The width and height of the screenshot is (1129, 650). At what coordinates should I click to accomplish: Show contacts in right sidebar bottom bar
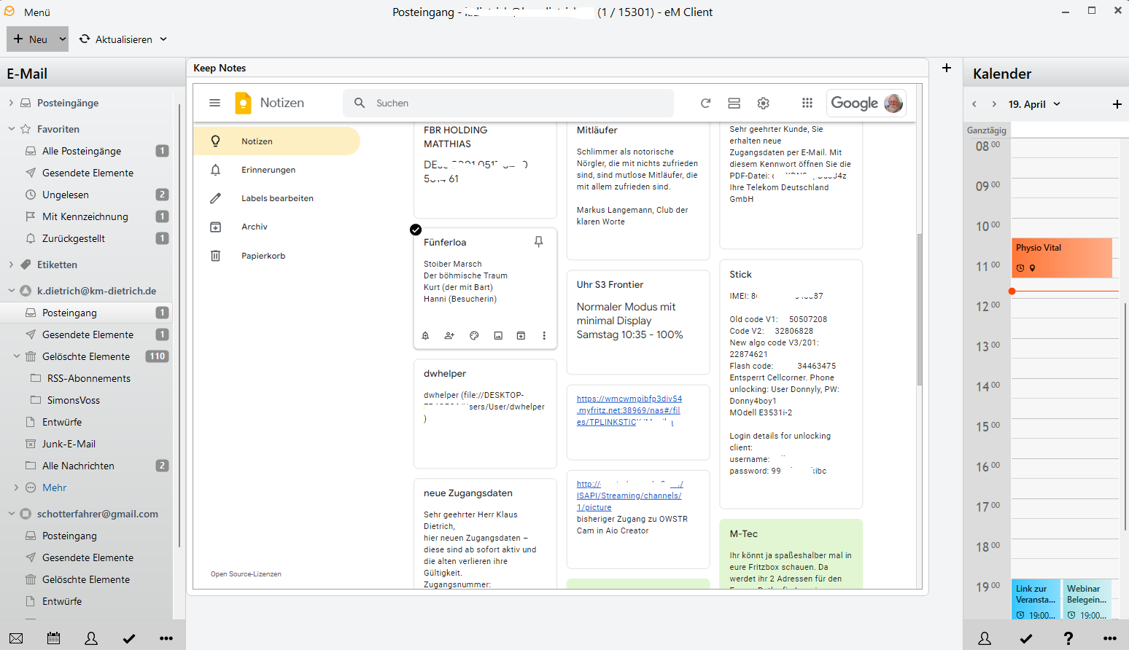tap(985, 638)
